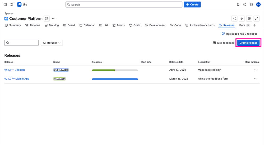Click the UNRELEASED status badge

click(61, 70)
